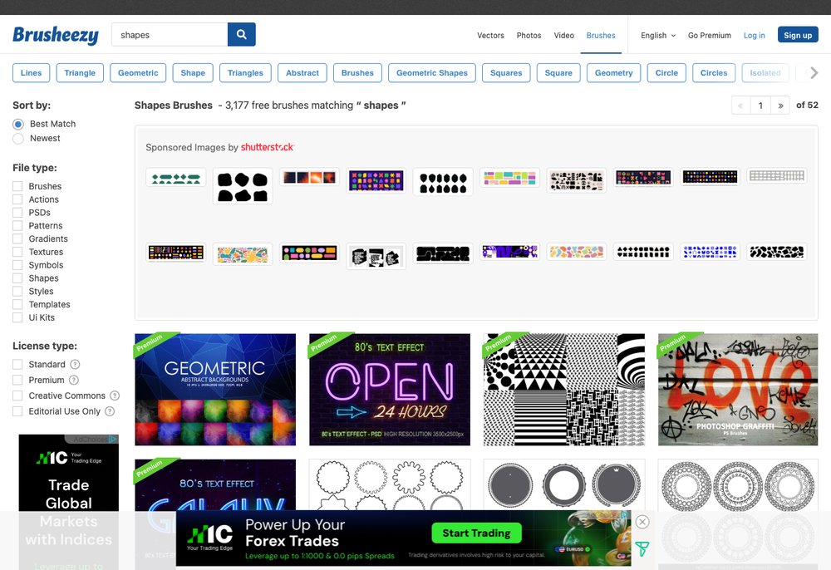Check the Brushes file type box
Viewport: 831px width, 570px height.
[17, 186]
